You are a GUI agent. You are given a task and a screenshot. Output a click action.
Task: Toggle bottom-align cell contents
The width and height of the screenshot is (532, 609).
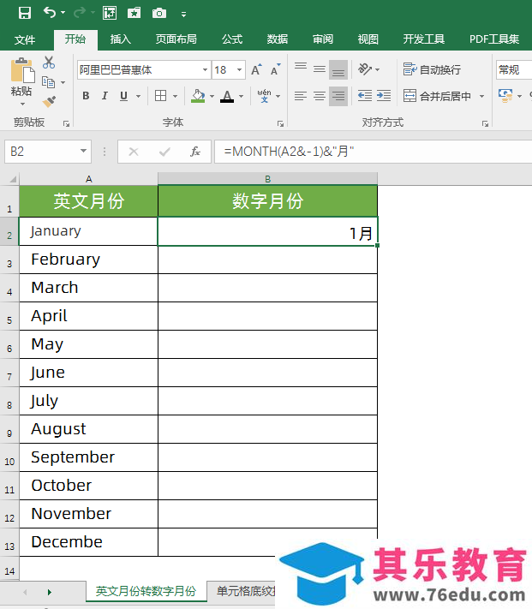click(x=338, y=69)
